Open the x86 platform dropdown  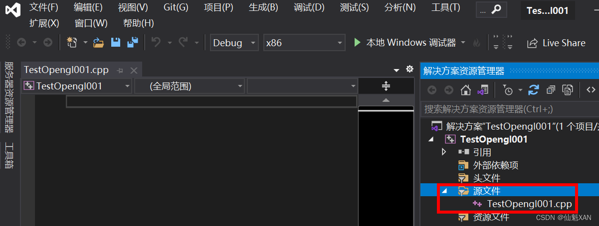click(304, 43)
